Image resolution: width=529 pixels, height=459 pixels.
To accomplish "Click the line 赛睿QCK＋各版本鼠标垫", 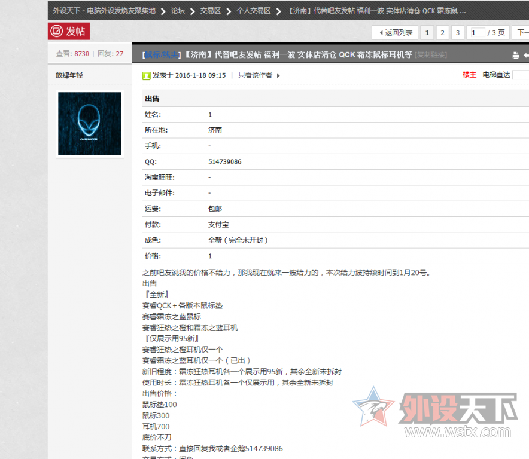I will point(183,305).
